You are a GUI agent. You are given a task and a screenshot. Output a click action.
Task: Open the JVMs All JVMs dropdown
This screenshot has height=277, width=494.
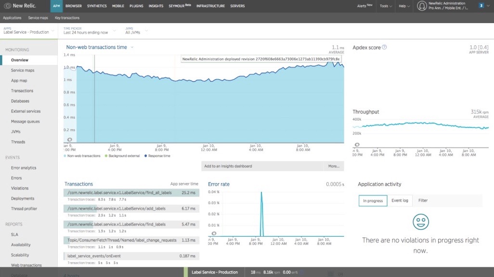136,31
